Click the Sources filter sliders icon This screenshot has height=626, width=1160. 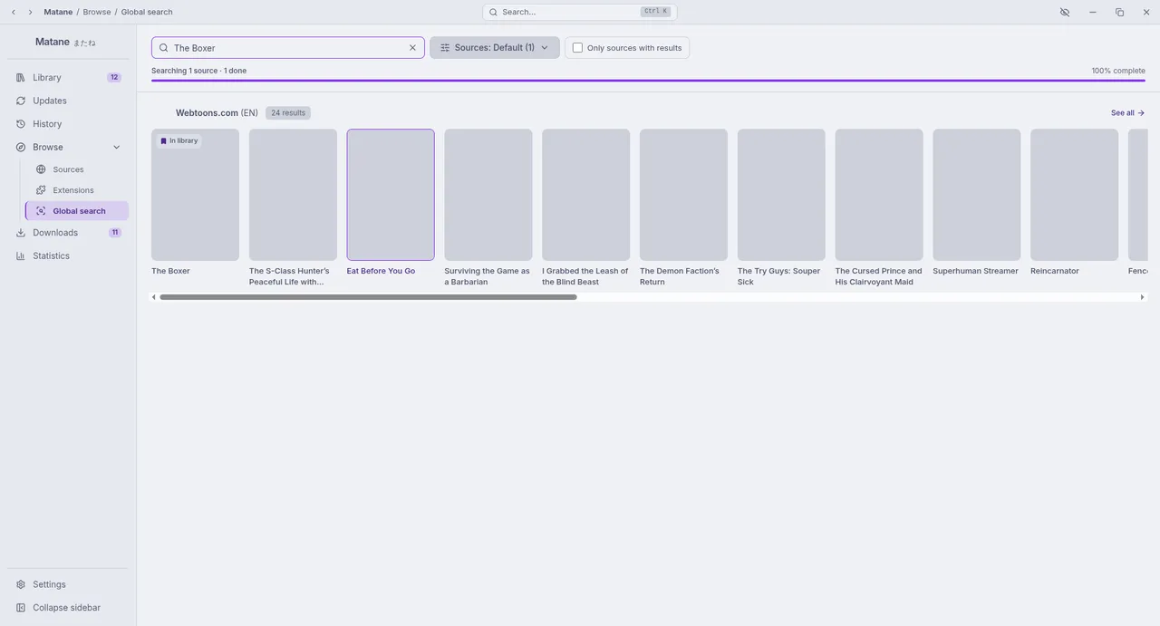(x=445, y=48)
